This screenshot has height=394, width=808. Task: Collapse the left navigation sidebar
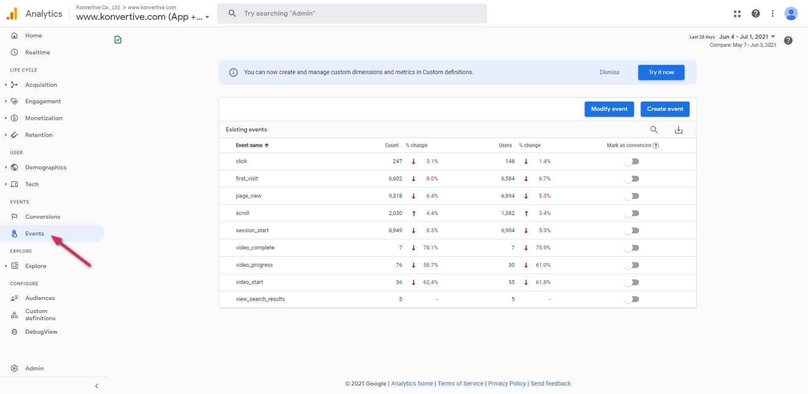coord(96,386)
